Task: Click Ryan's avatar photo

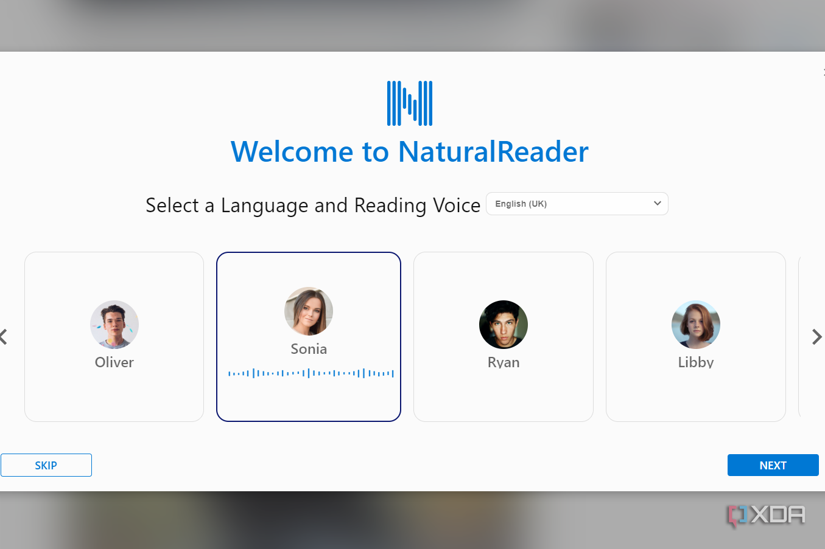Action: tap(504, 325)
